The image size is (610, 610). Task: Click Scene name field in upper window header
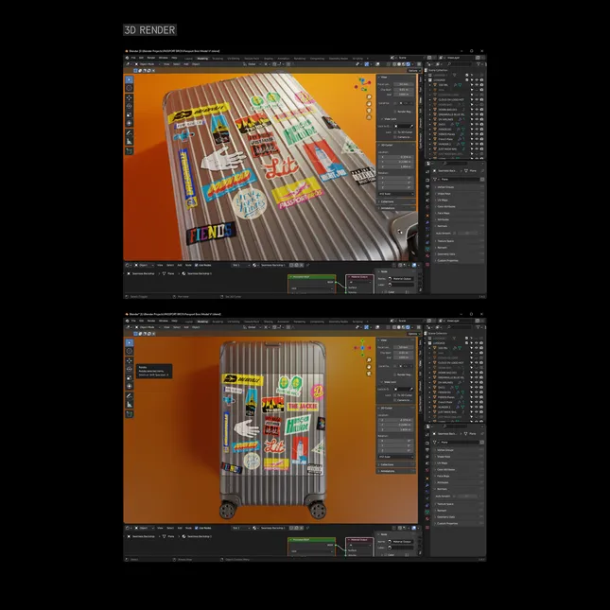tap(410, 58)
